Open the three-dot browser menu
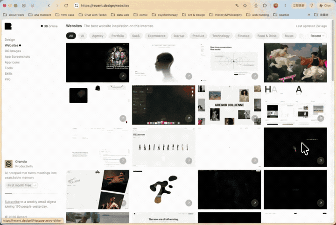Screen dimensions: 336x225 pos(285,6)
